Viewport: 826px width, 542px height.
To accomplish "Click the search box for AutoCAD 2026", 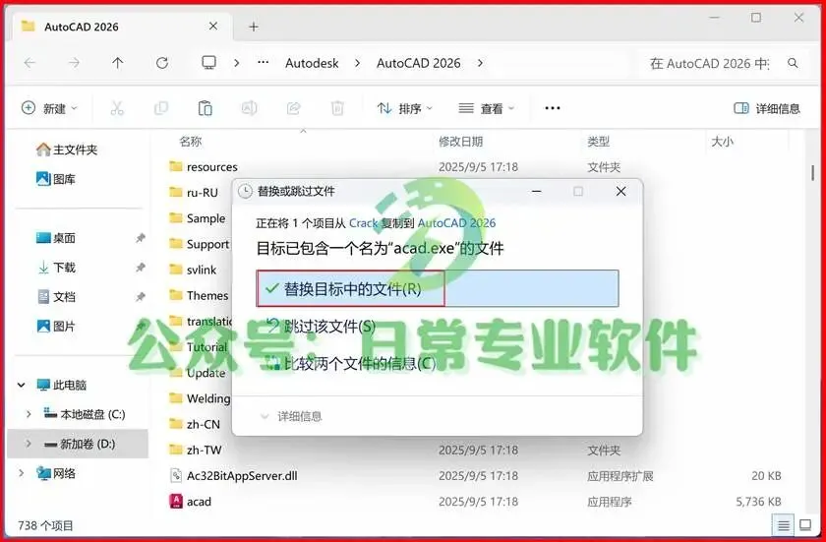I will pos(709,63).
